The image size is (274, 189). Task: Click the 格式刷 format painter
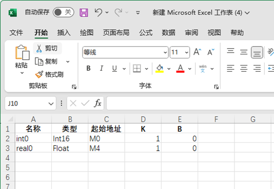pos(49,75)
